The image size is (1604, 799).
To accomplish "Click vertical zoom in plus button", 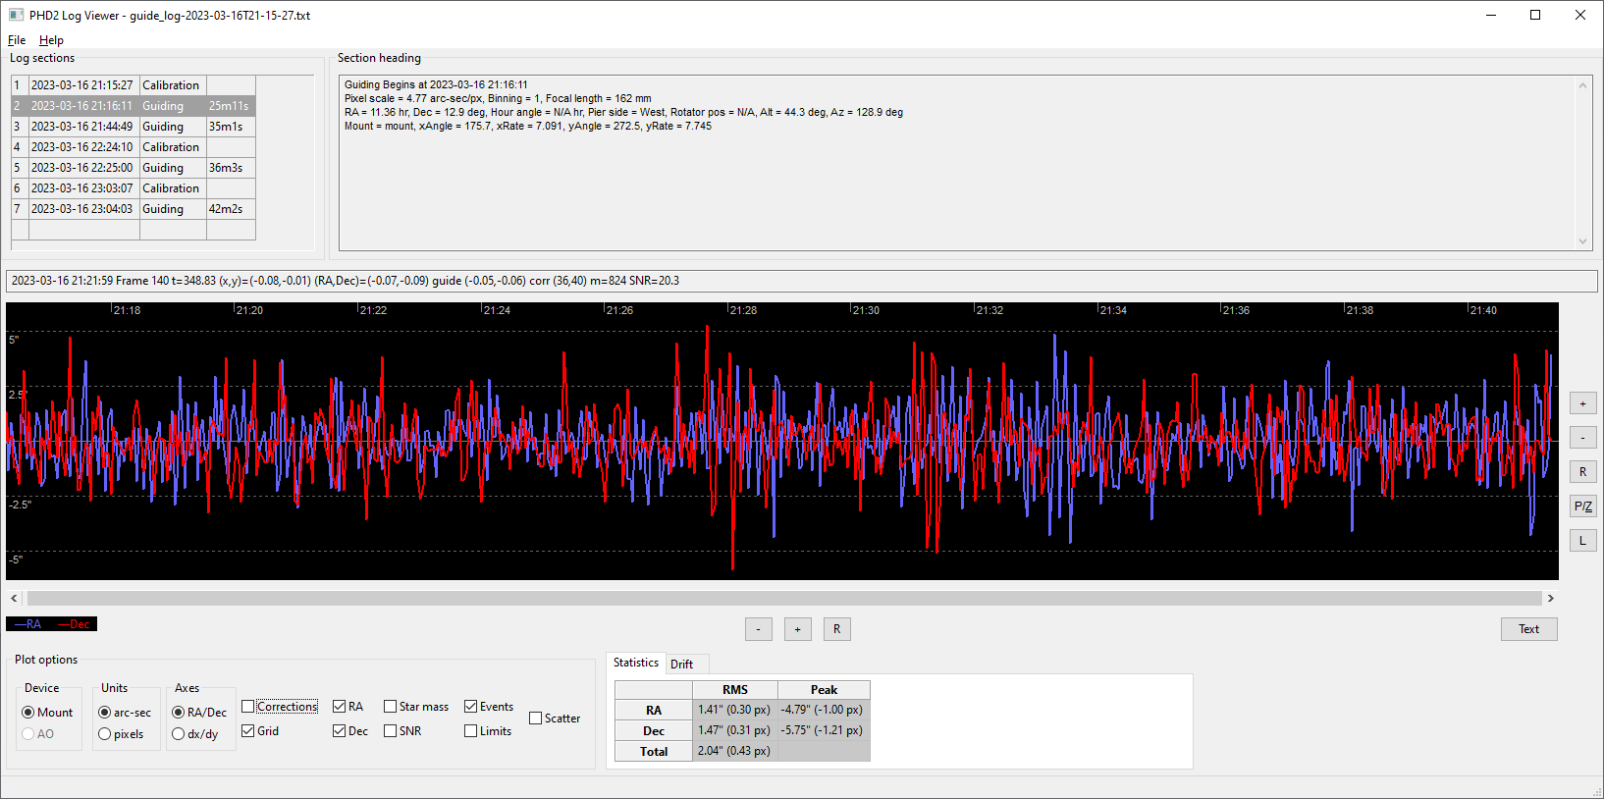I will pos(1582,403).
